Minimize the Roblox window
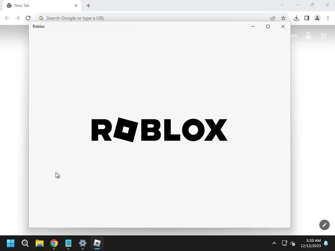The height and width of the screenshot is (251, 335). coord(253,26)
